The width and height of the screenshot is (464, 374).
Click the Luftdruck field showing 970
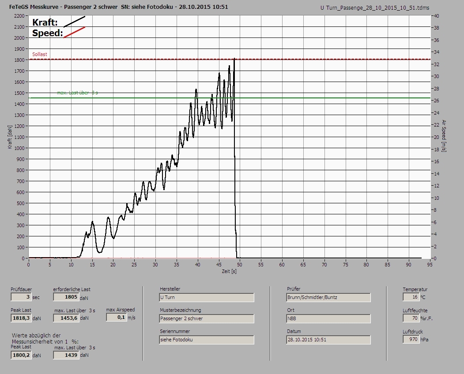coord(411,339)
